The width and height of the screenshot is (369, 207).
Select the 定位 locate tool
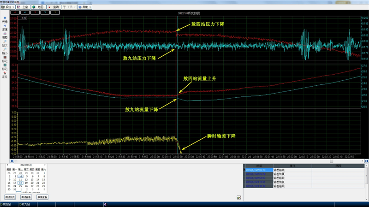pos(5,75)
